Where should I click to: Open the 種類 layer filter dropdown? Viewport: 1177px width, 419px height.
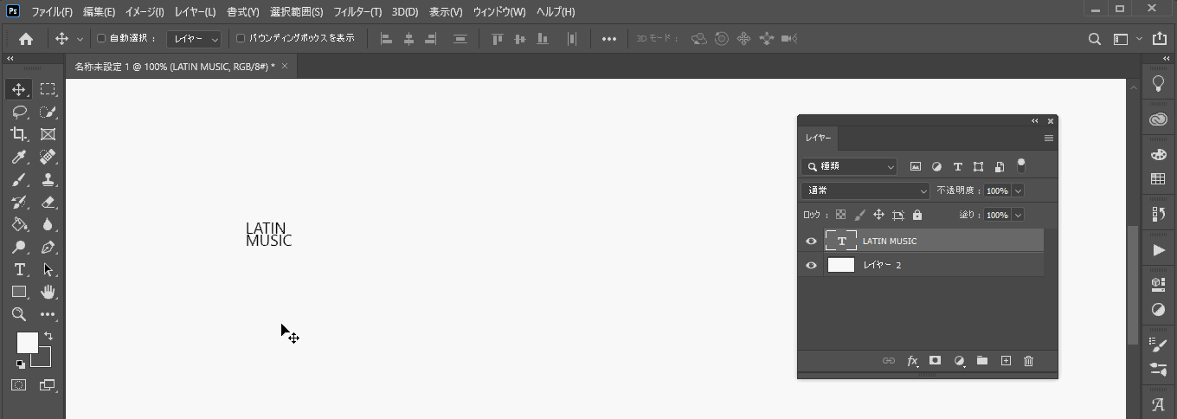pyautogui.click(x=849, y=166)
